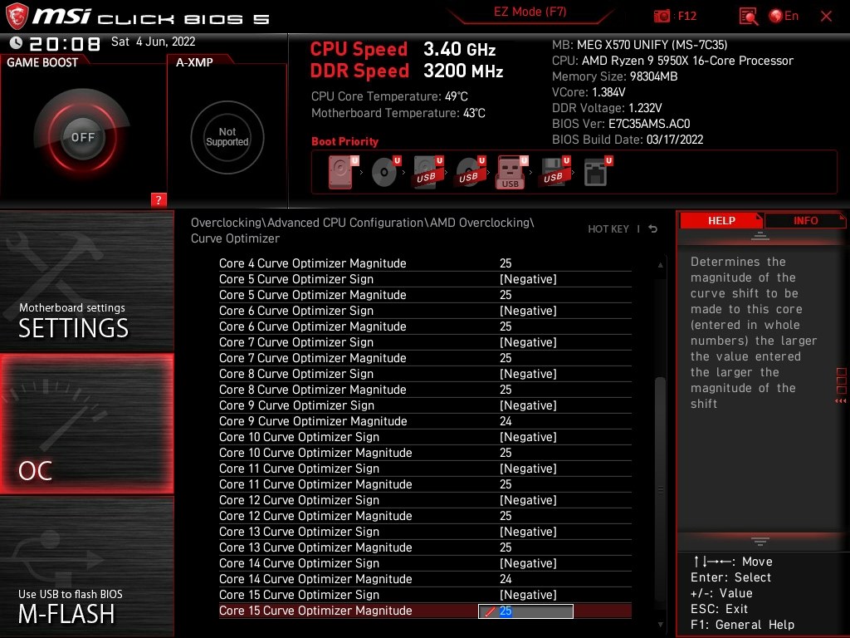Click the Curve Optimizer breadcrumb text
The height and width of the screenshot is (638, 850).
point(235,238)
